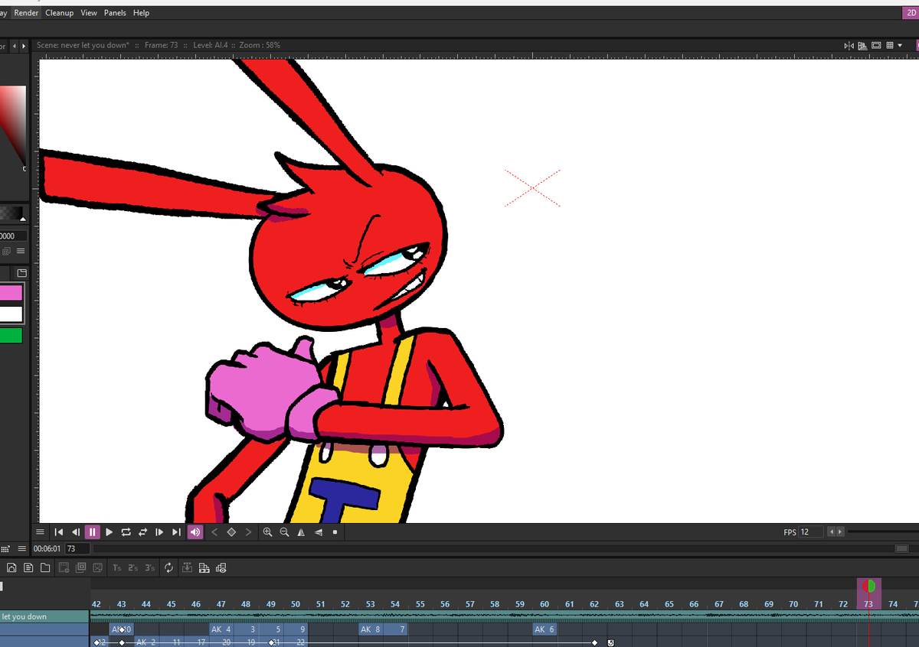Viewport: 919px width, 647px height.
Task: Select the 'let you down' sound column
Action: (44, 616)
